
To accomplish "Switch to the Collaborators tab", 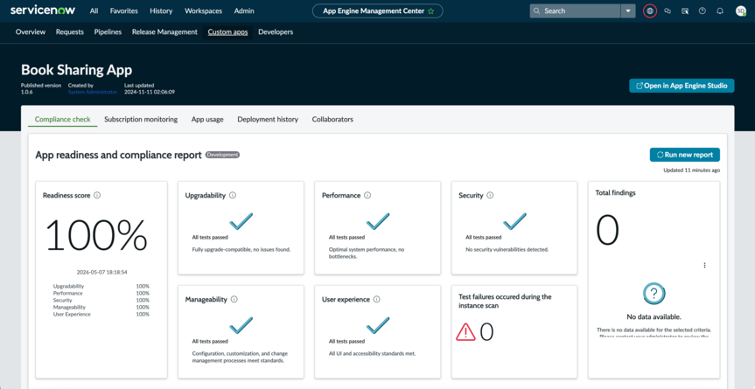I will [x=332, y=119].
